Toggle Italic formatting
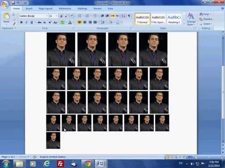 click(x=26, y=22)
